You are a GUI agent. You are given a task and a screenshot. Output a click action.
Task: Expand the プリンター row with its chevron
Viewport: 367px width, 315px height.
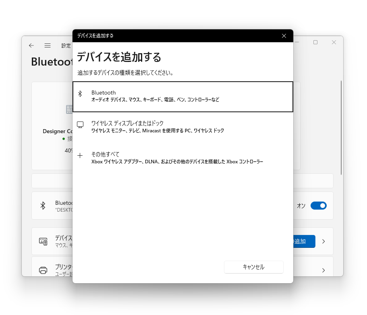click(323, 270)
